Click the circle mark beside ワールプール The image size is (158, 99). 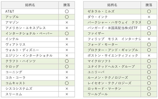click(149, 94)
